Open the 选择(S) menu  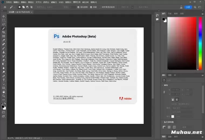tap(46, 2)
